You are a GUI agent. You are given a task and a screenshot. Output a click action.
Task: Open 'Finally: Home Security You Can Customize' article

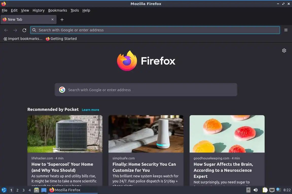point(144,167)
